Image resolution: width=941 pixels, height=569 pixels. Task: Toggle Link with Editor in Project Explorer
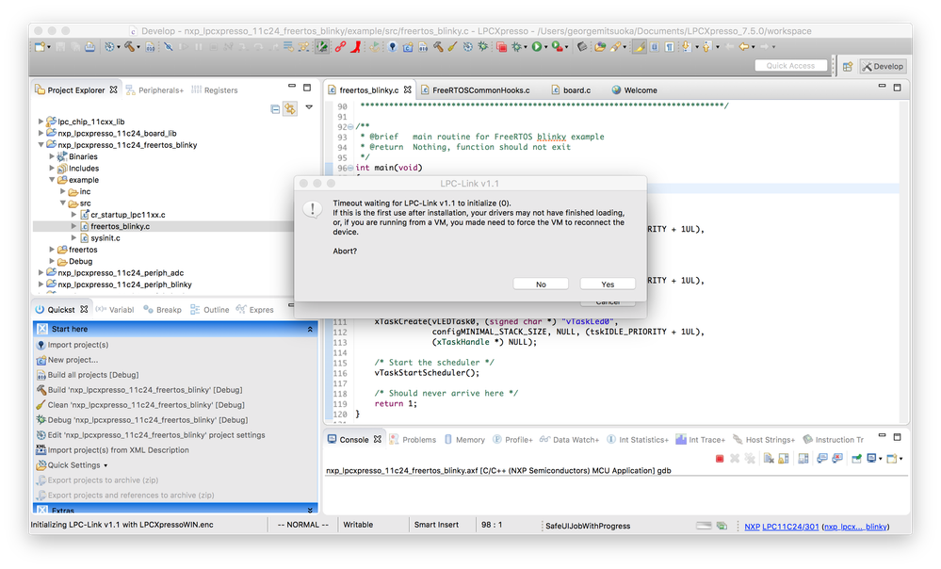coord(290,108)
